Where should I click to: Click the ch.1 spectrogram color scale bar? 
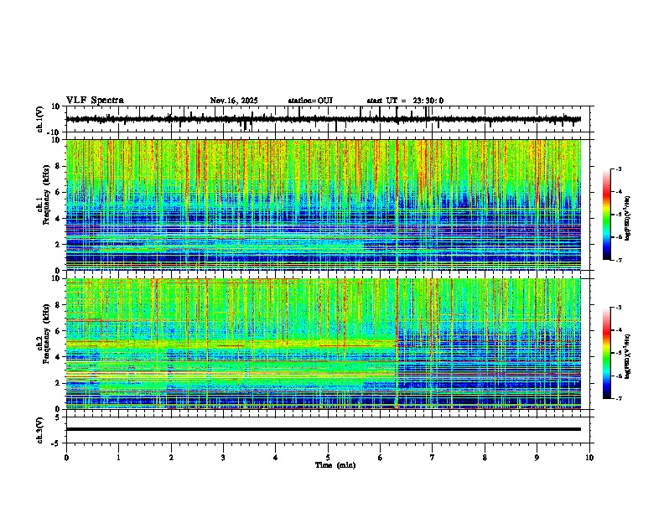tap(607, 215)
